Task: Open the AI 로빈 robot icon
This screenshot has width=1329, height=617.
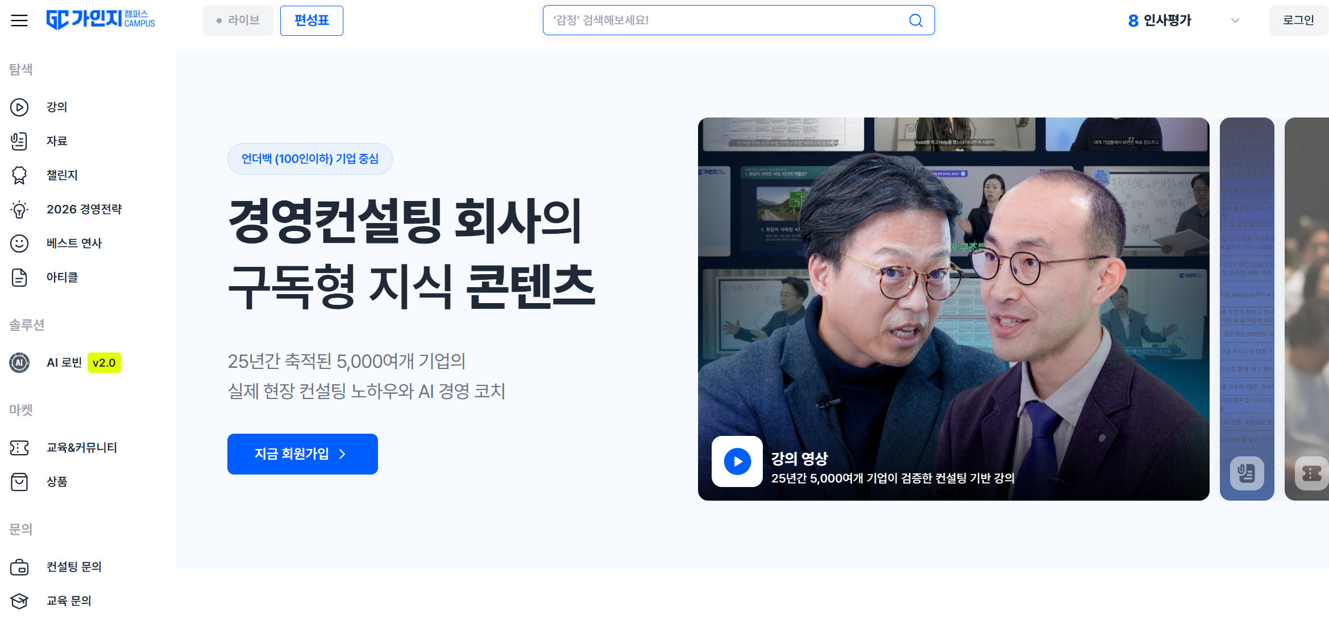Action: pos(19,363)
